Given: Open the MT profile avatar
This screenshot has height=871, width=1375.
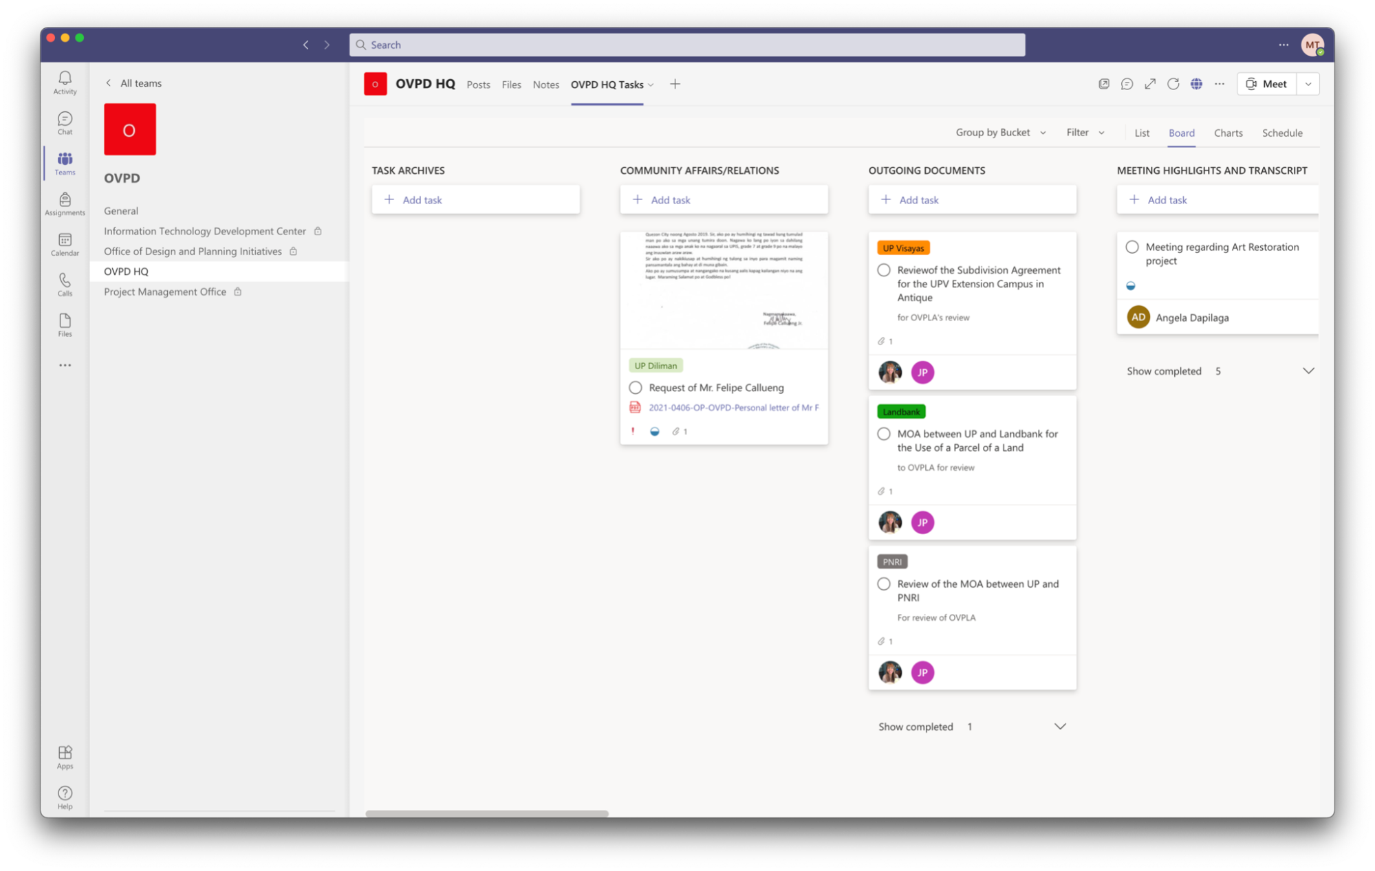Looking at the screenshot, I should (1312, 45).
